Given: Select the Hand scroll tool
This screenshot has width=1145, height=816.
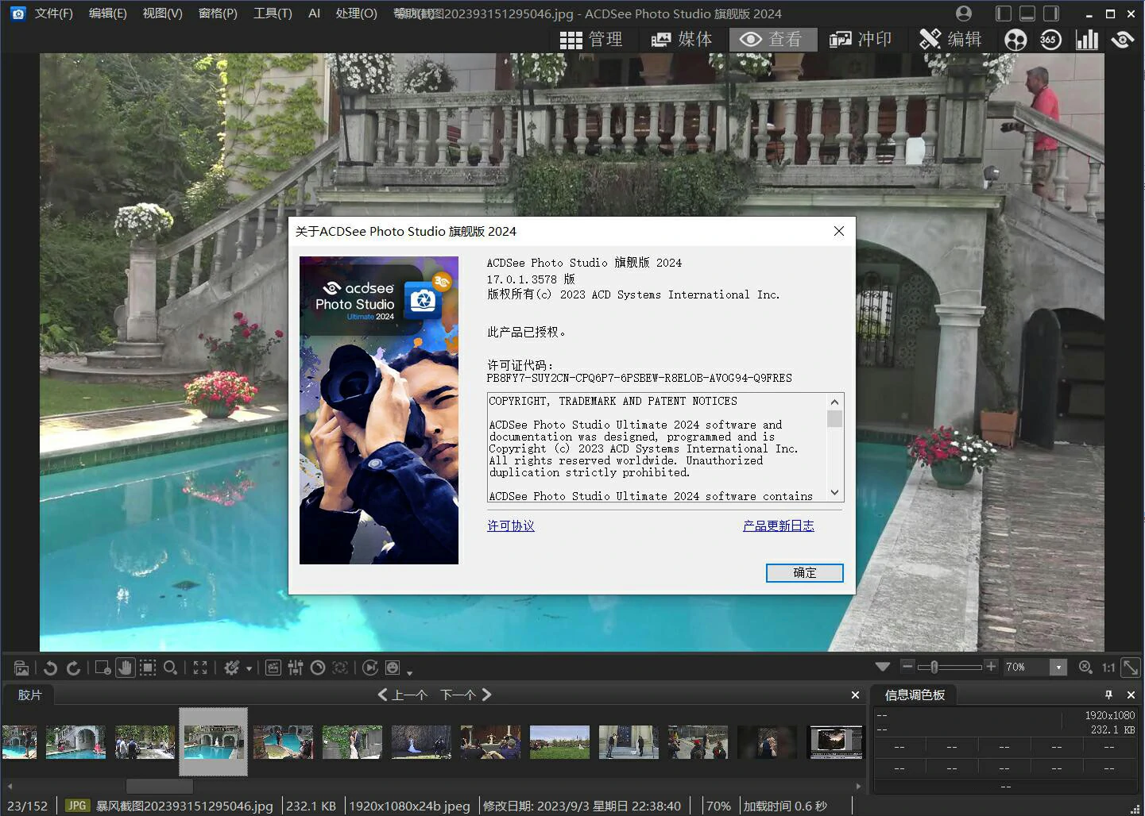Looking at the screenshot, I should (x=125, y=668).
